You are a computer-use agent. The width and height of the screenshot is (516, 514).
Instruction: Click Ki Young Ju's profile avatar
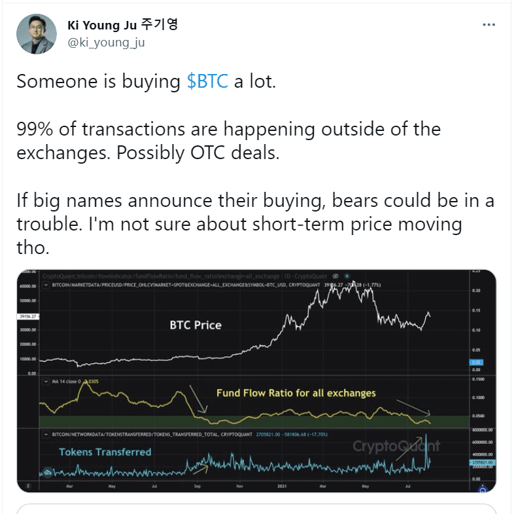coord(37,34)
